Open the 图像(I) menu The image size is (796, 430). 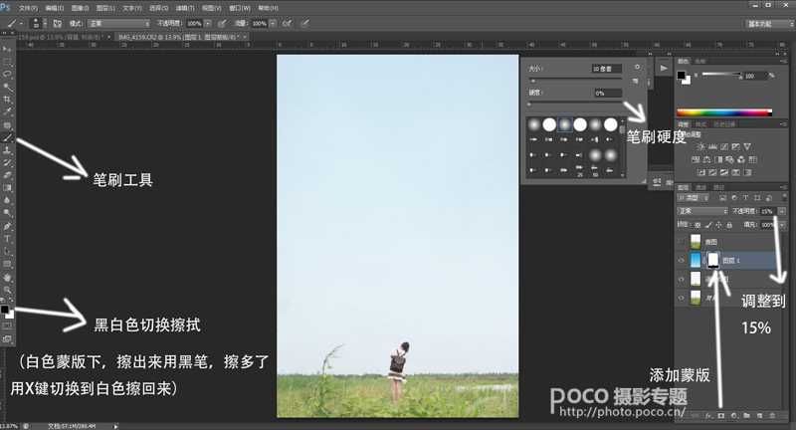[x=81, y=8]
